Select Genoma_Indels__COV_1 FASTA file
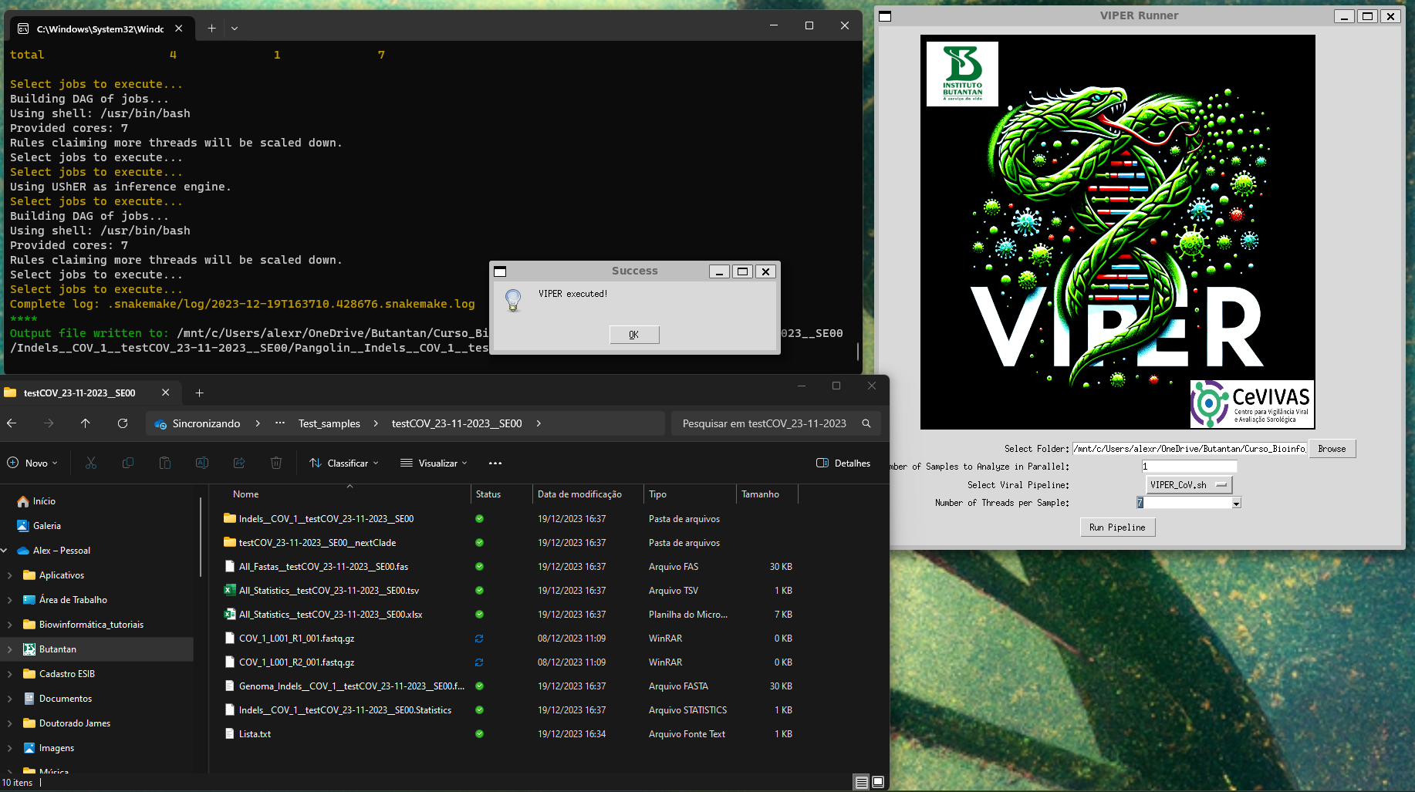This screenshot has height=792, width=1415. 509,686
